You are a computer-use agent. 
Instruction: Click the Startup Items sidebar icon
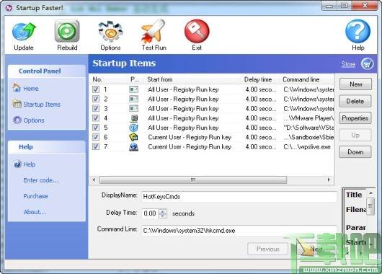17,104
